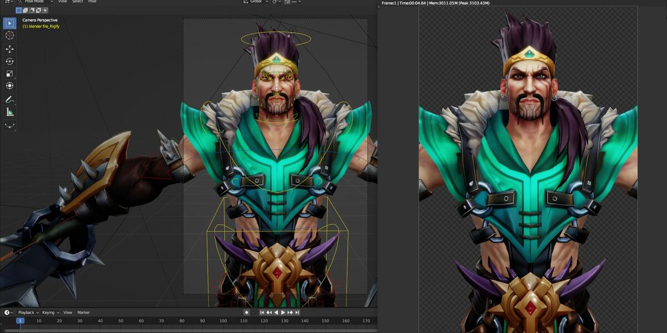The height and width of the screenshot is (333, 667).
Task: Set selection mode to intersect
Action: click(x=46, y=10)
